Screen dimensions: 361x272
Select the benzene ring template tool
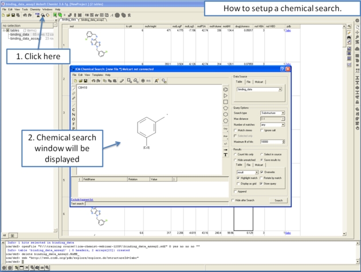pos(225,89)
